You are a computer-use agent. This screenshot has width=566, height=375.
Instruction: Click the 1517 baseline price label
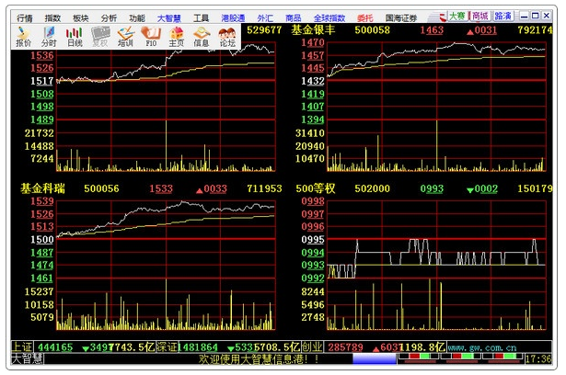41,81
